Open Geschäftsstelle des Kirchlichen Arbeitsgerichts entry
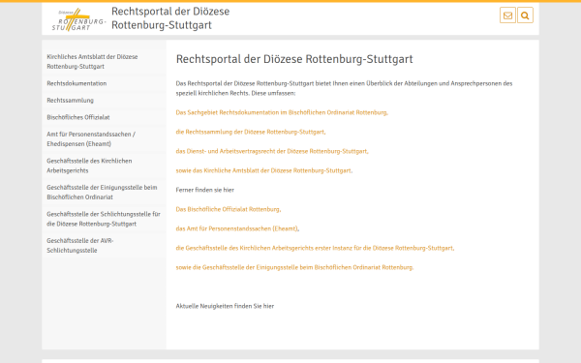Image resolution: width=581 pixels, height=363 pixels. [x=105, y=166]
